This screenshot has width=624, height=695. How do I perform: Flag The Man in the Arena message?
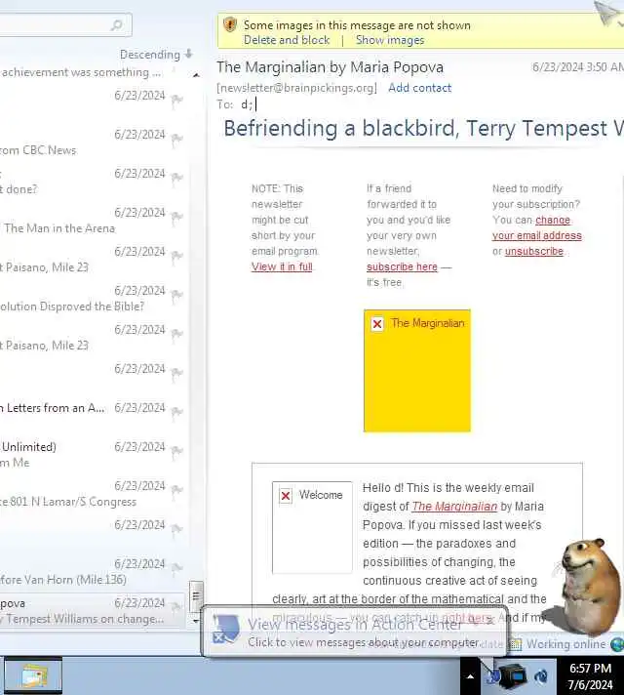[176, 218]
